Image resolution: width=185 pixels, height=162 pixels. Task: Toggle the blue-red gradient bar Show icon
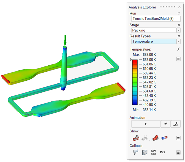pos(164,137)
